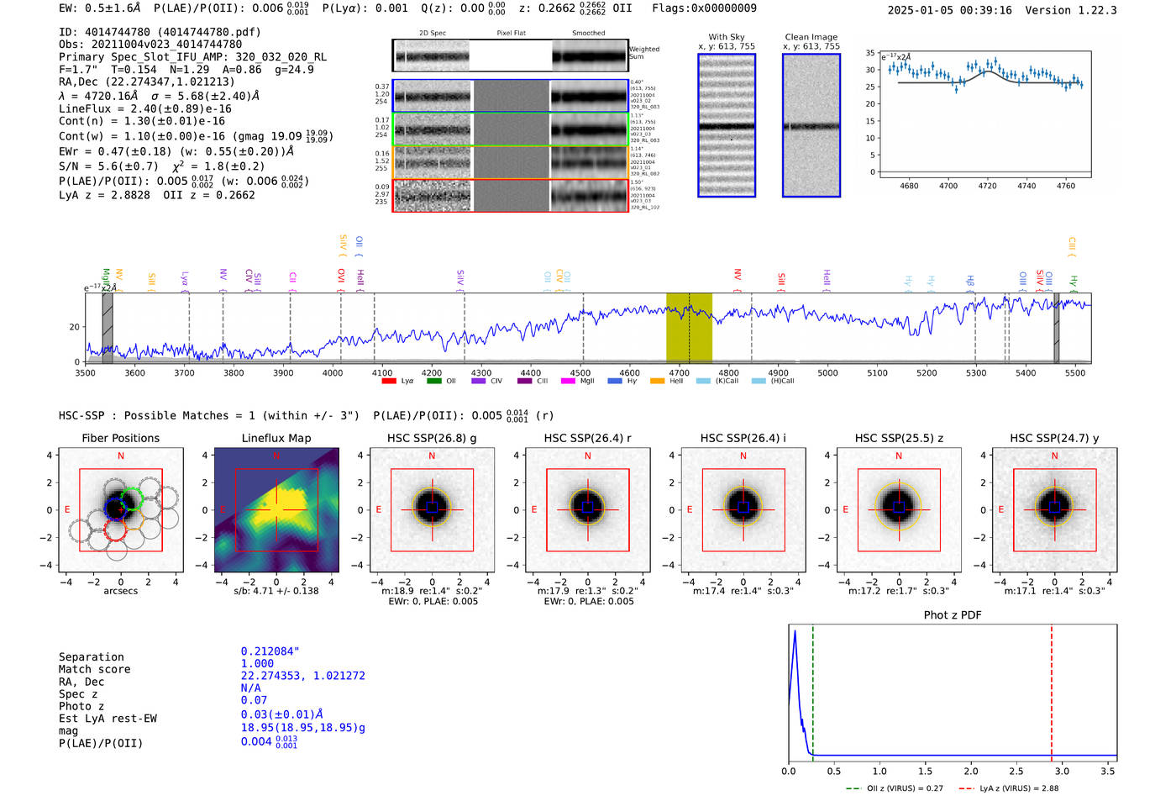This screenshot has width=1176, height=801.
Task: Click the red Lyα legend swatch
Action: 389,381
